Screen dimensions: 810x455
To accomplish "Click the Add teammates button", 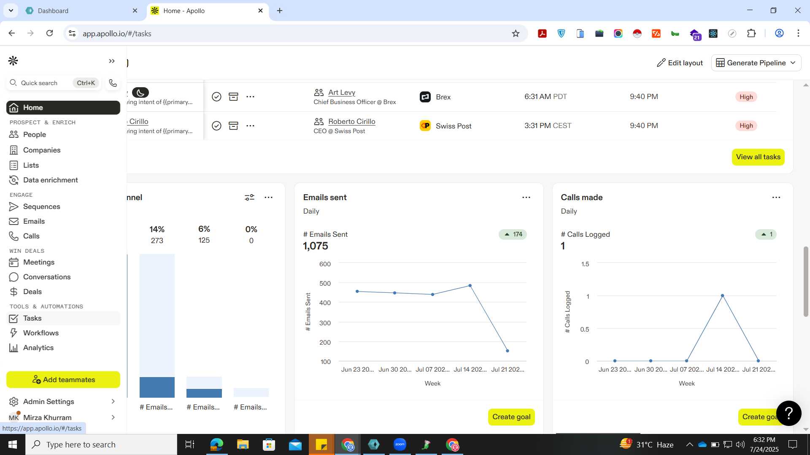I will pos(63,380).
